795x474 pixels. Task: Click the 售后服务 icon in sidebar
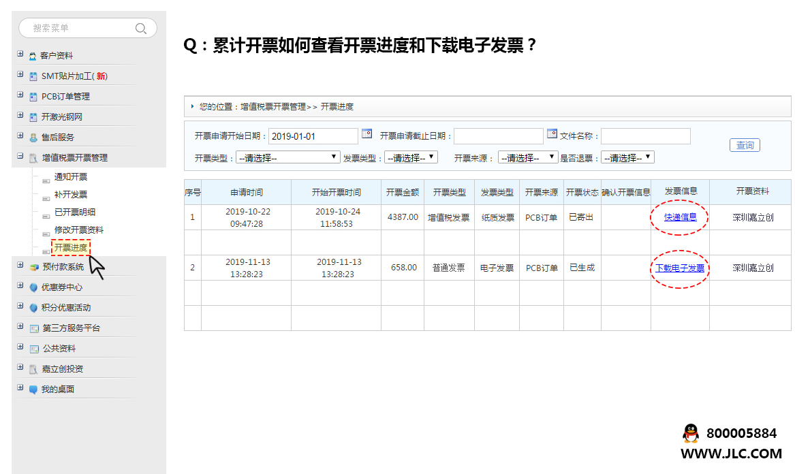click(x=33, y=138)
